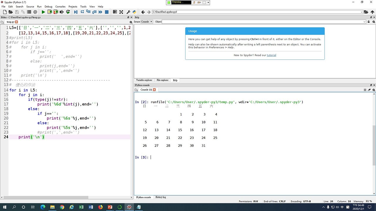This screenshot has height=211, width=376.
Task: Change to the parent directory up arrow
Action: pos(372,12)
